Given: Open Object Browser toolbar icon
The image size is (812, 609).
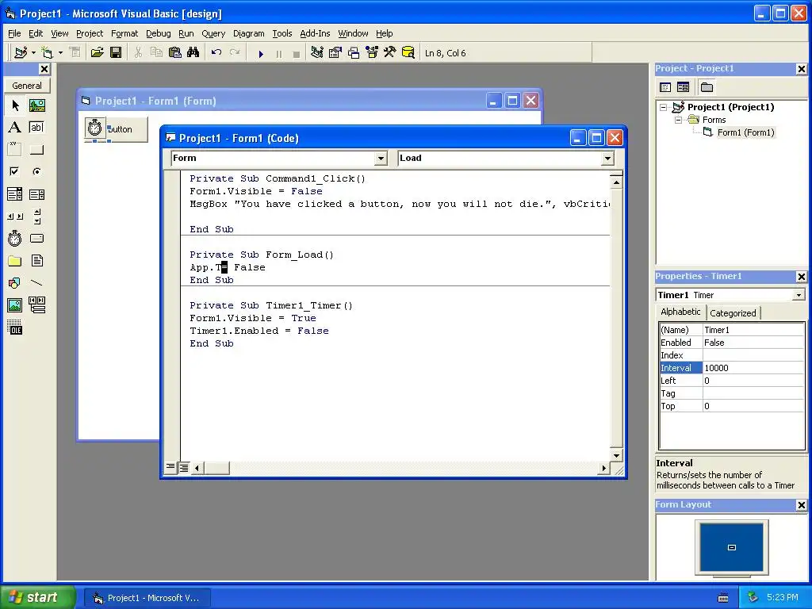Looking at the screenshot, I should pyautogui.click(x=372, y=53).
